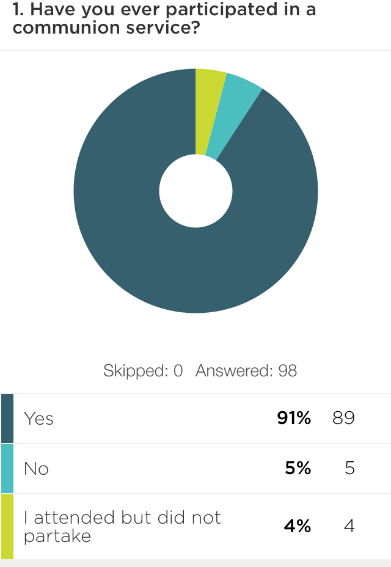Select the No answer label
The width and height of the screenshot is (391, 567).
pyautogui.click(x=36, y=469)
